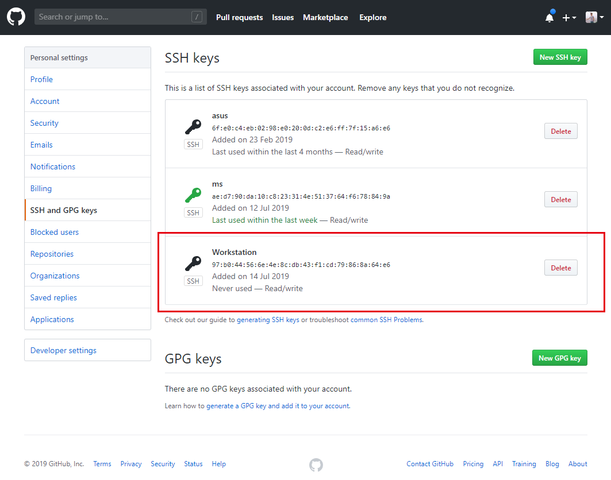Go to Marketplace in the header
Screen dimensions: 611x480
coord(325,18)
